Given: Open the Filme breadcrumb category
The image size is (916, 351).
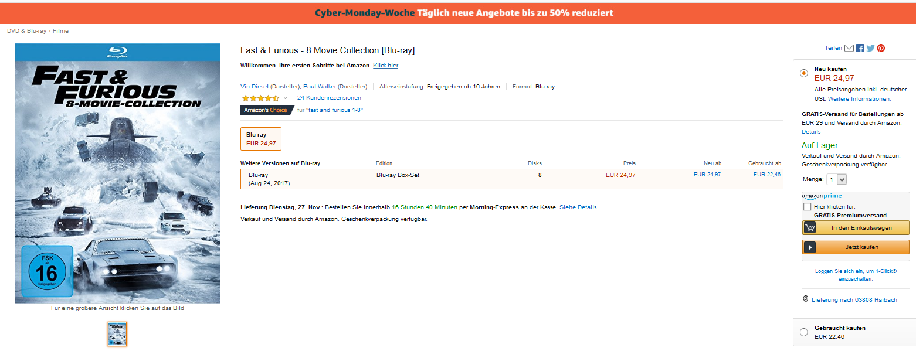Looking at the screenshot, I should pyautogui.click(x=60, y=30).
